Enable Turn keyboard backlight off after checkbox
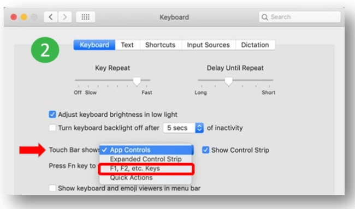355x209 pixels. point(52,128)
